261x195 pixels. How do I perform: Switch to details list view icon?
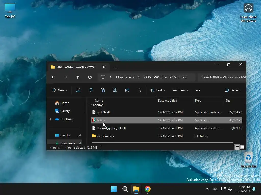tap(237, 147)
